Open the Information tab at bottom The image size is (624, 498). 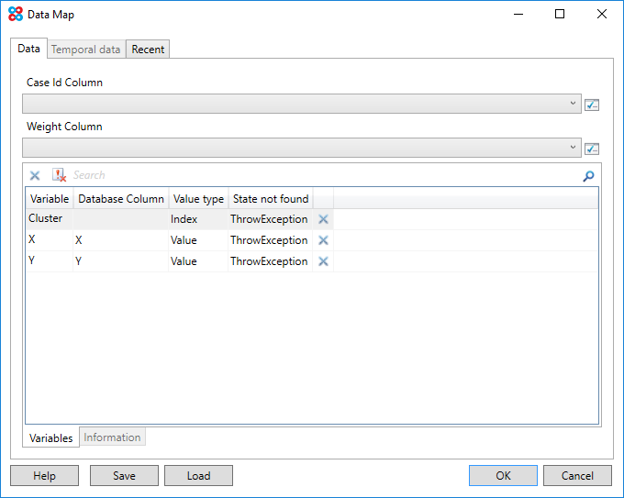click(112, 437)
